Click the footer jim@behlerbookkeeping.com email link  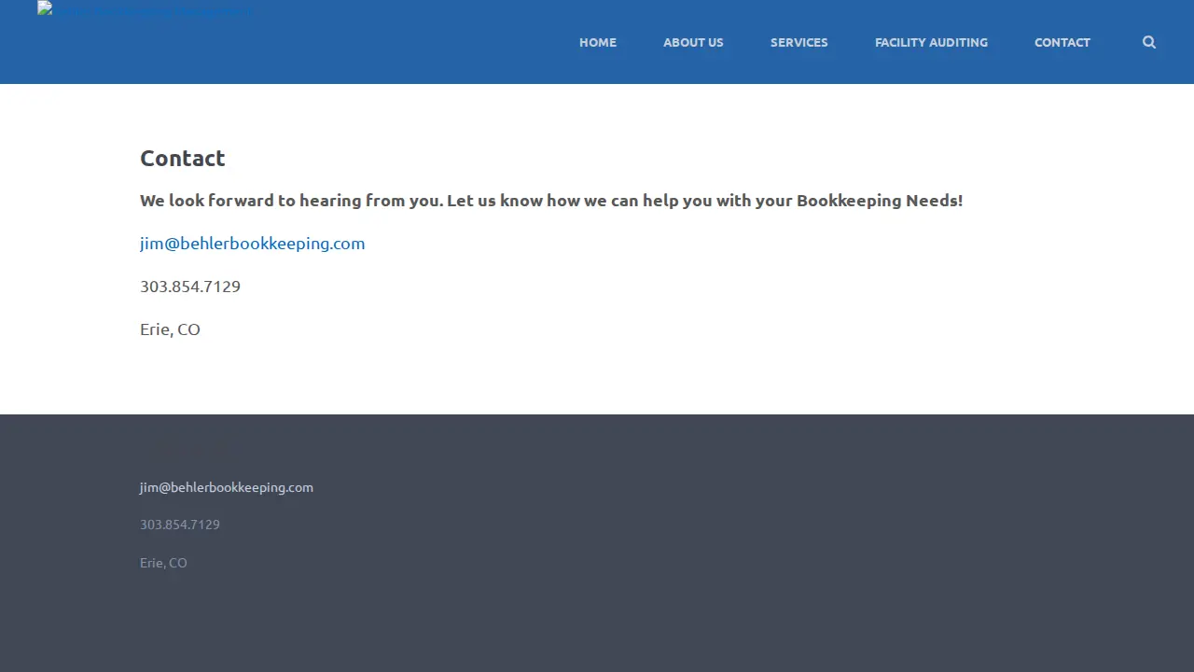click(227, 487)
